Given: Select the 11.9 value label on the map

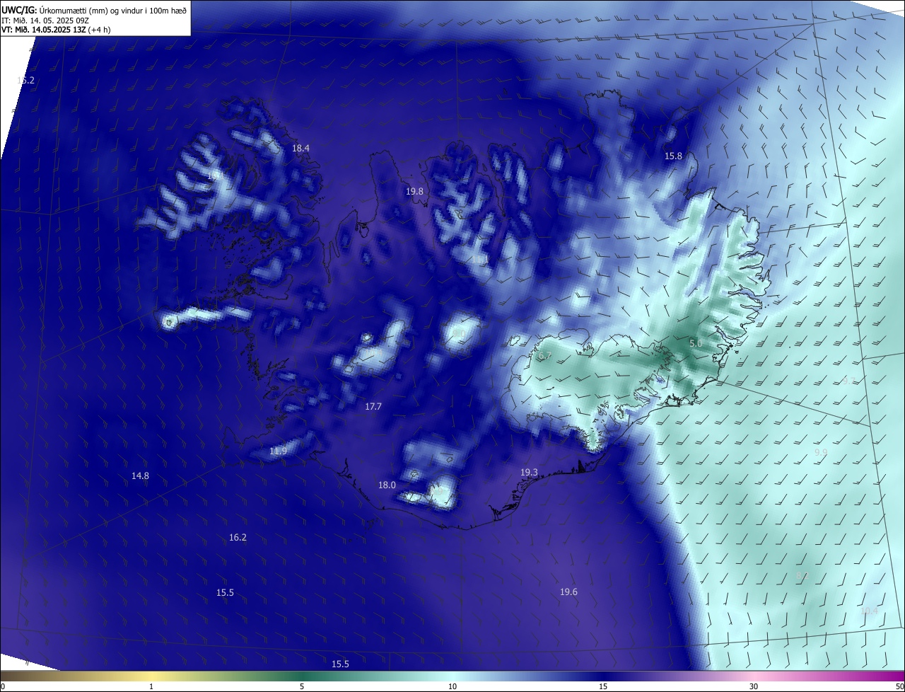Looking at the screenshot, I should [279, 451].
